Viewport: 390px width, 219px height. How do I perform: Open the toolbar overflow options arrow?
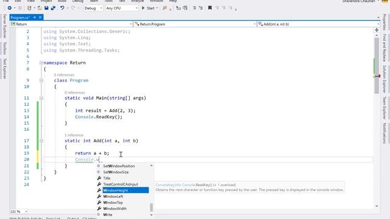coord(236,10)
